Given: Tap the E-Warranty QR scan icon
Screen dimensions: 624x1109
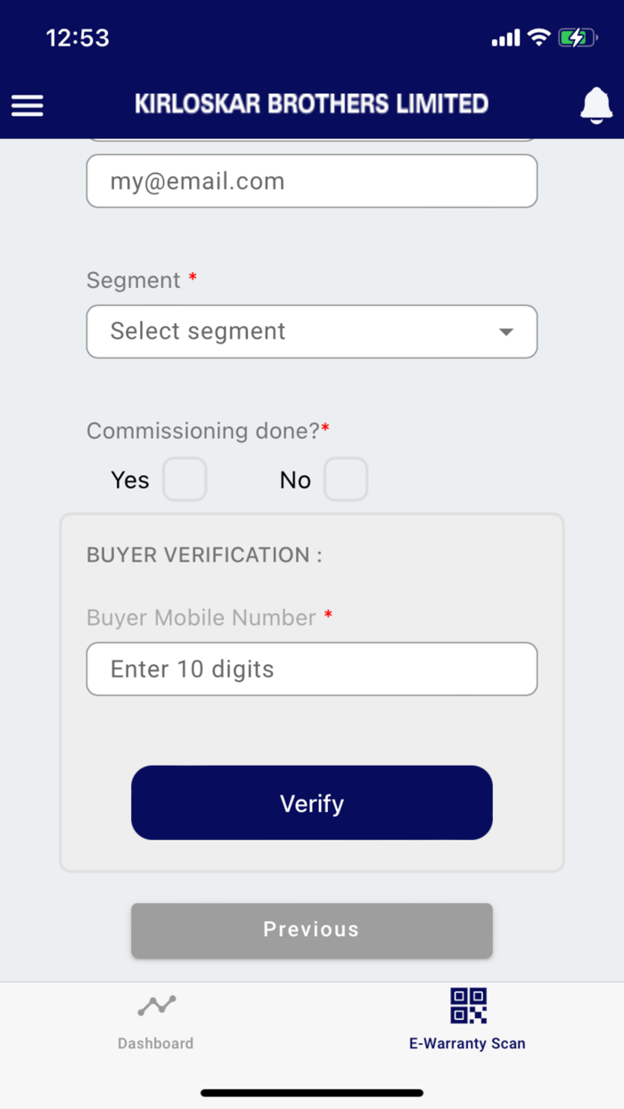Looking at the screenshot, I should tap(468, 1006).
